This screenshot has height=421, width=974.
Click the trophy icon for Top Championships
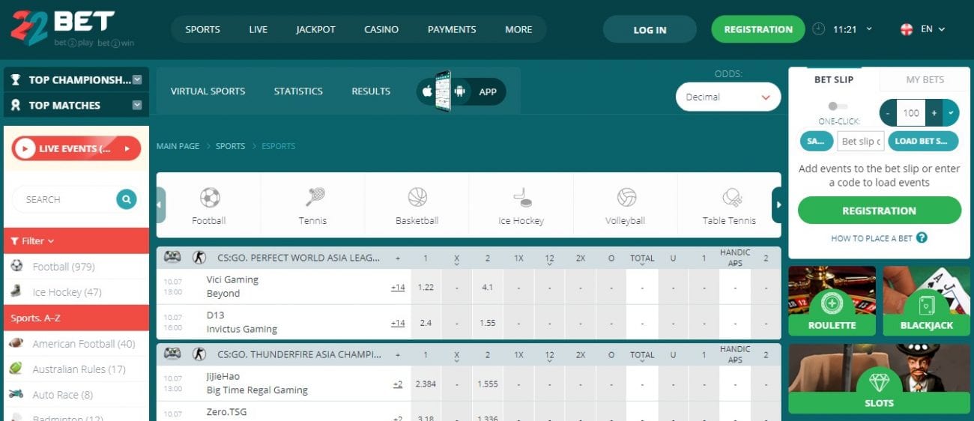click(16, 79)
